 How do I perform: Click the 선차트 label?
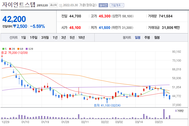click(x=14, y=37)
